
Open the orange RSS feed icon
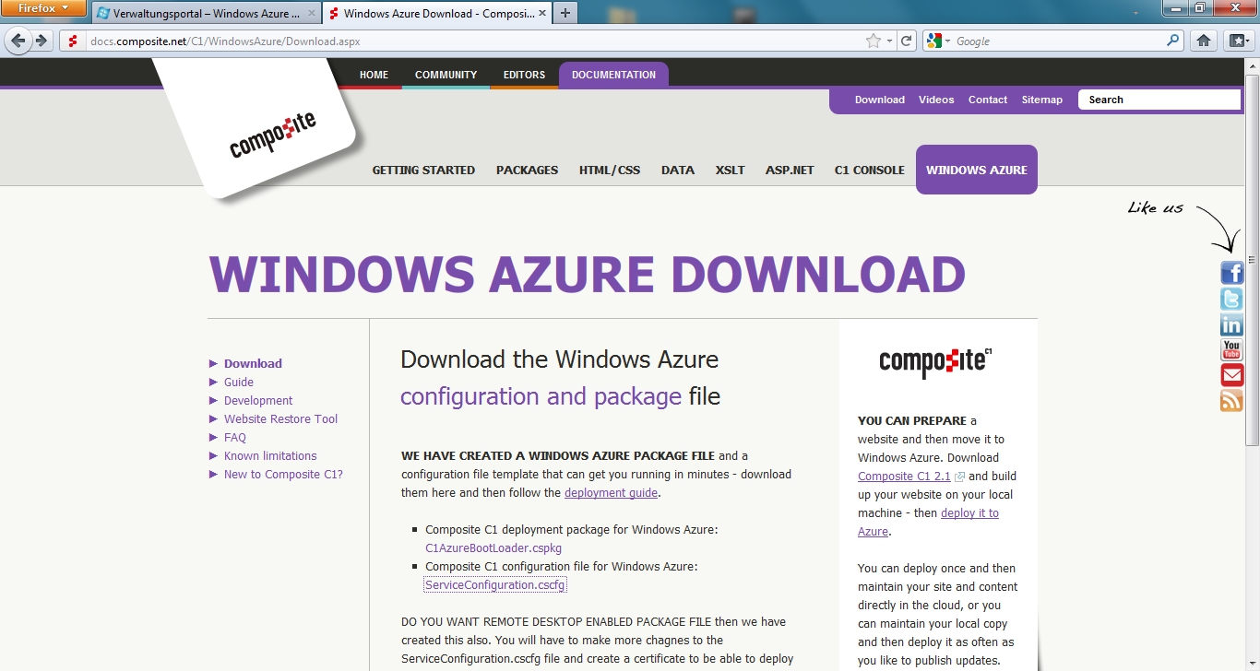[1231, 401]
